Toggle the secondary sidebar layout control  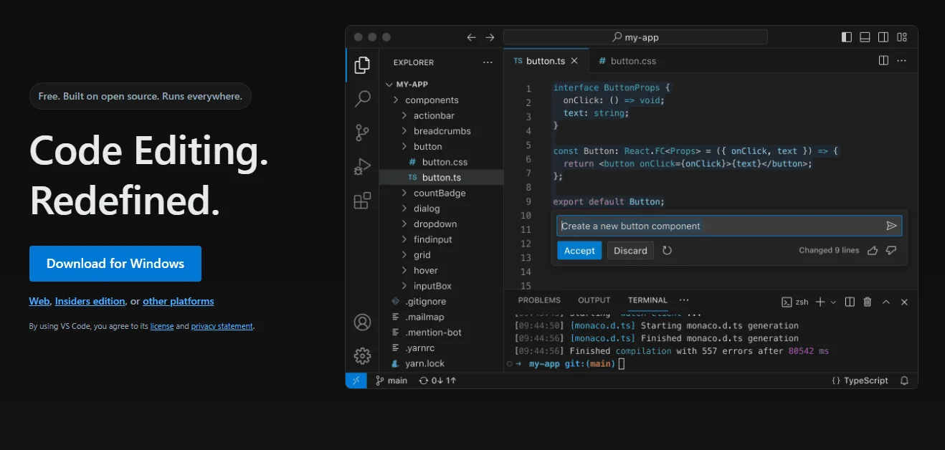pos(883,37)
